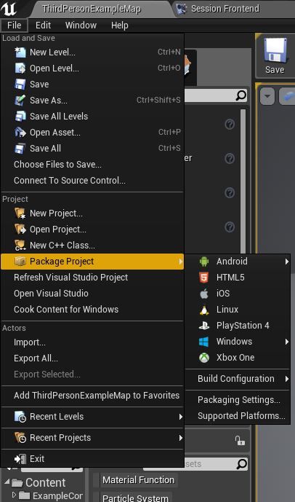Screen dimensions: 295x502
Task: Click the New C++ Class icon
Action: tap(20, 246)
